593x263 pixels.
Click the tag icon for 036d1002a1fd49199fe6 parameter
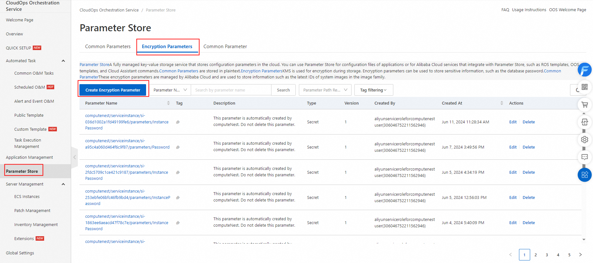coord(178,122)
